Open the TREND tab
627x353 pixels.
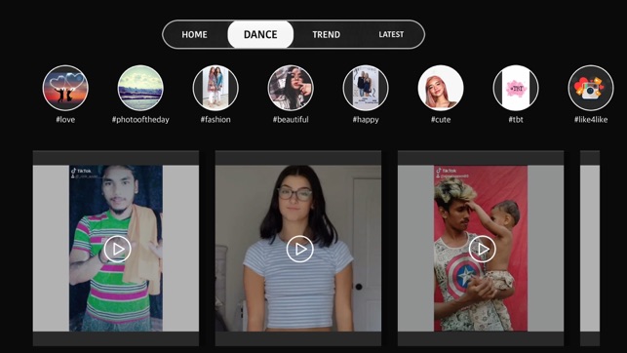click(x=327, y=34)
